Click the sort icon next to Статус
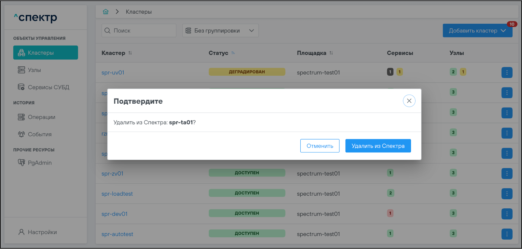Screen dimensions: 522x249 point(233,53)
